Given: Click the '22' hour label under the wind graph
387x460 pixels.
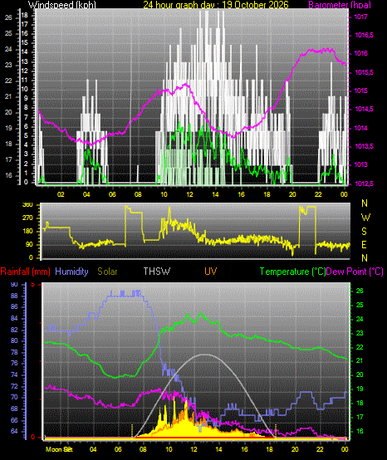Looking at the screenshot, I should 318,194.
